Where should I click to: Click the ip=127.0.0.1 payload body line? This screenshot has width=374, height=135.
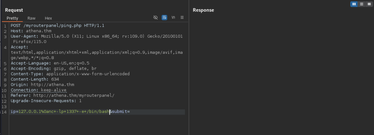coord(70,111)
